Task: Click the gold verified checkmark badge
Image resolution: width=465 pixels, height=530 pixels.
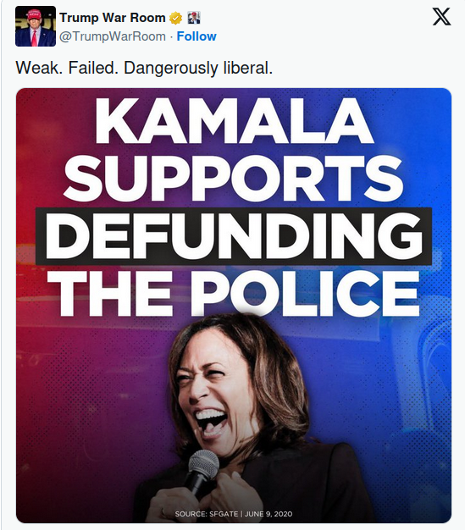Action: [175, 18]
